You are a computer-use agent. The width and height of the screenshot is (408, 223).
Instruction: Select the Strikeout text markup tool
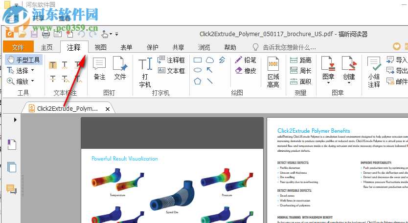(x=53, y=78)
